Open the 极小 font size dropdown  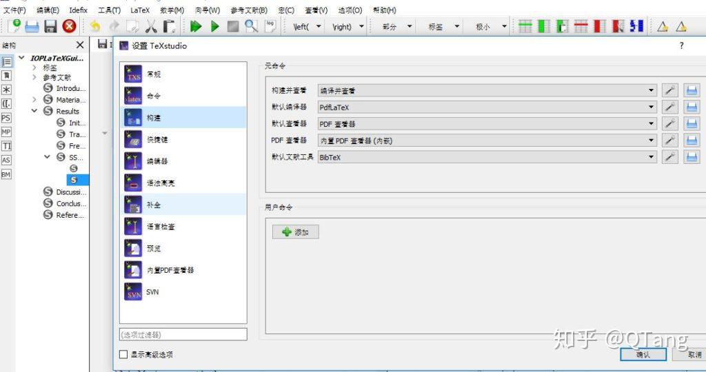[504, 27]
